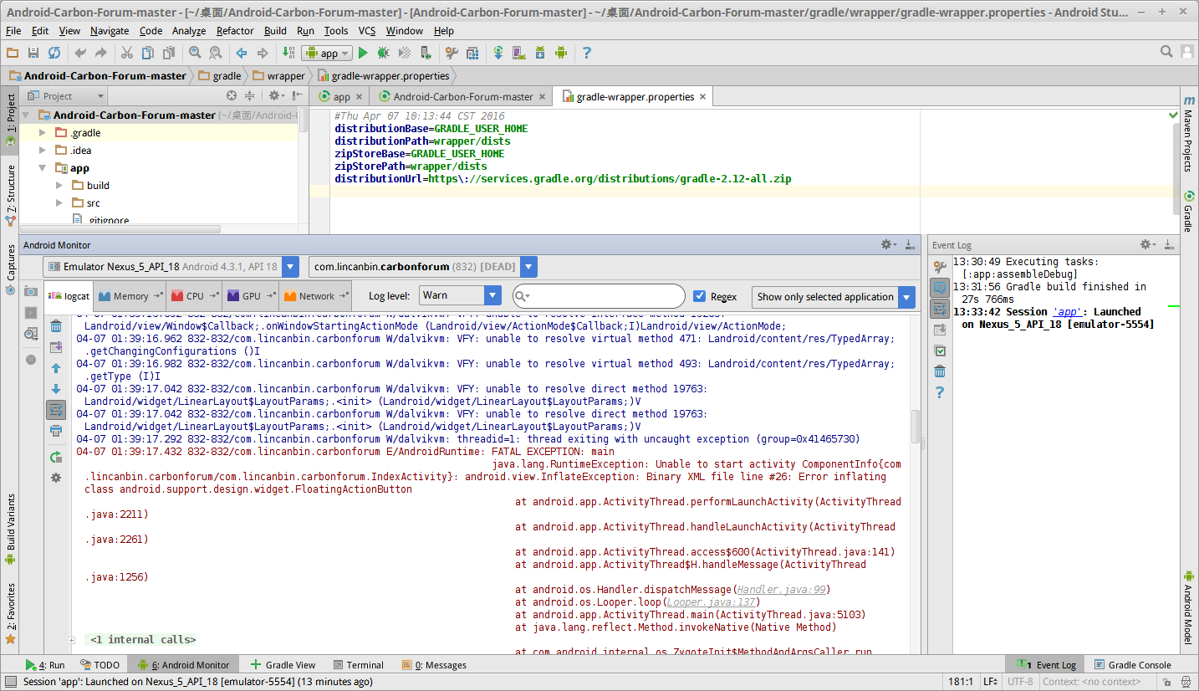Screen dimensions: 1199x691
Task: Expand the .gradle folder in the tree
Action: (x=43, y=133)
